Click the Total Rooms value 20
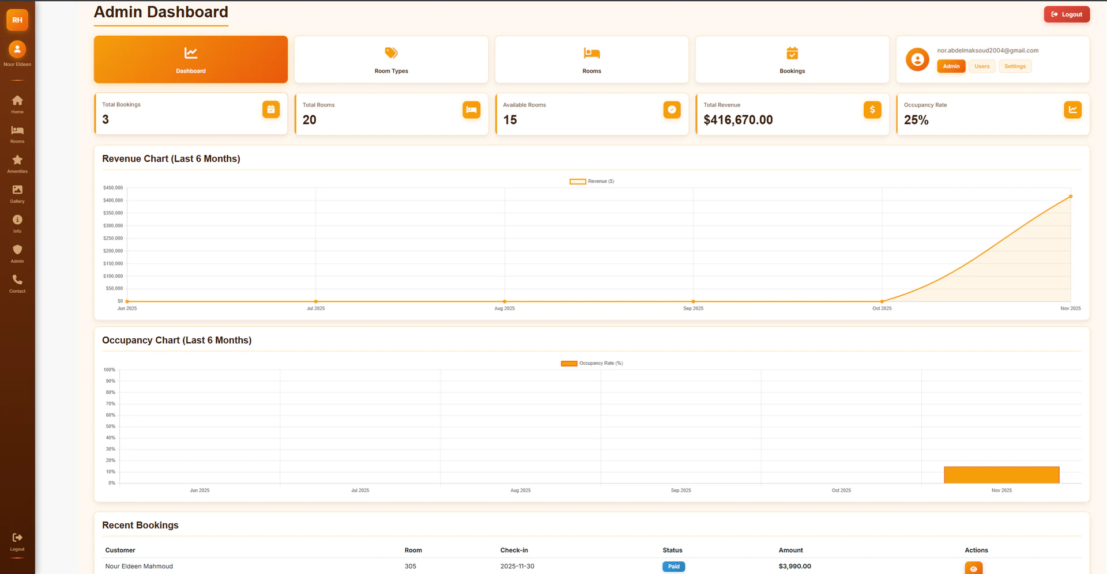Screen dimensions: 1107x574 coord(310,120)
